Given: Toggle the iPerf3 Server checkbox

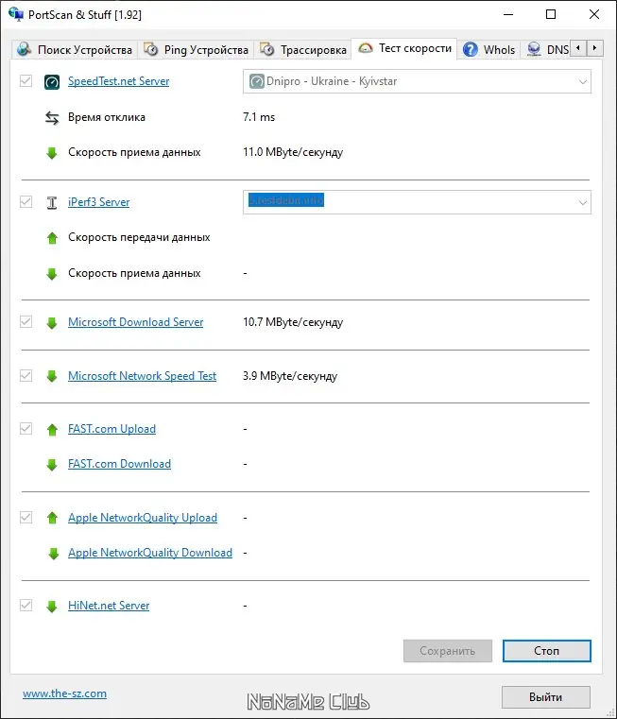Looking at the screenshot, I should tap(26, 202).
